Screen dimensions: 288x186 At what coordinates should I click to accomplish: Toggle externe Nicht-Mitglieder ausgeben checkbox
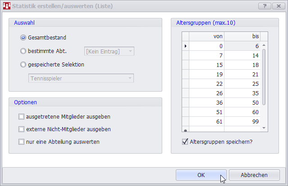coord(22,129)
